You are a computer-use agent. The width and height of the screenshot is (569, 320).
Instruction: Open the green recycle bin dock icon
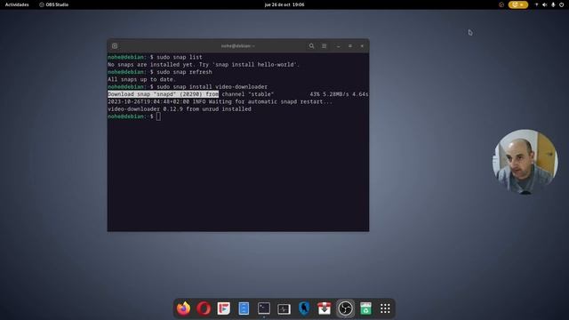pyautogui.click(x=365, y=308)
